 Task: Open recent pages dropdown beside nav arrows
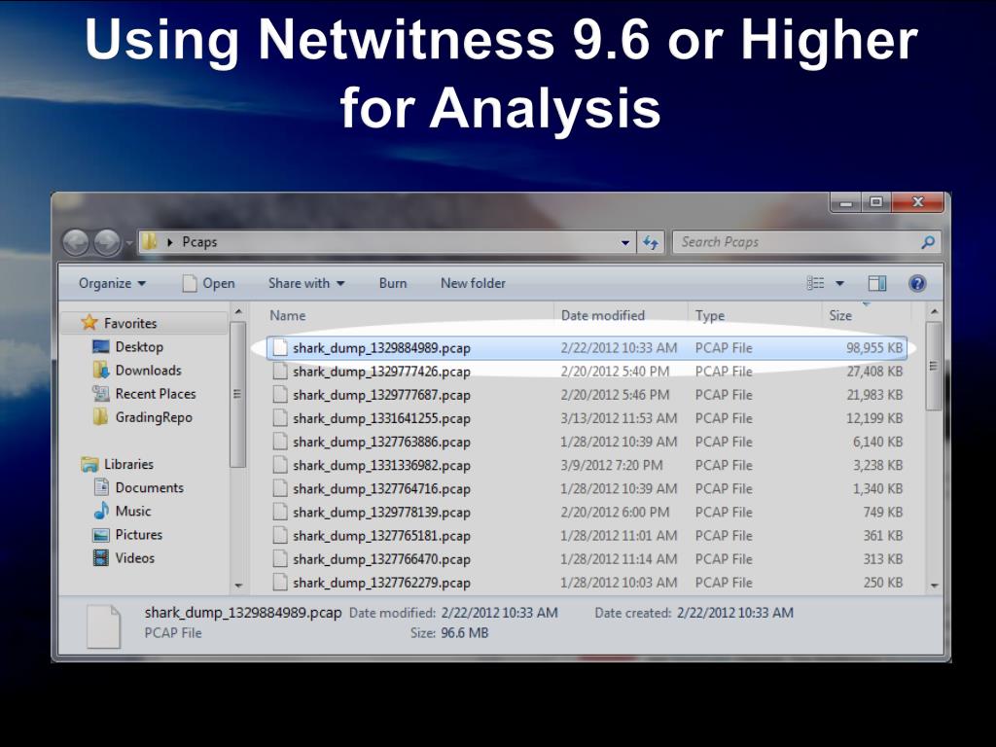129,242
